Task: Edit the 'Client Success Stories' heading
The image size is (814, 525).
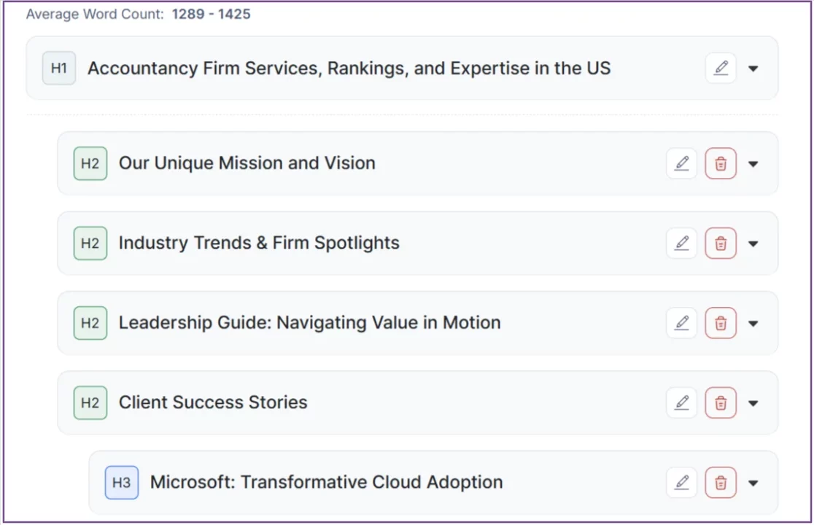Action: (x=681, y=402)
